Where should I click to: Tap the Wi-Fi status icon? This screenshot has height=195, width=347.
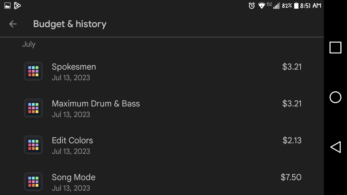(x=261, y=6)
